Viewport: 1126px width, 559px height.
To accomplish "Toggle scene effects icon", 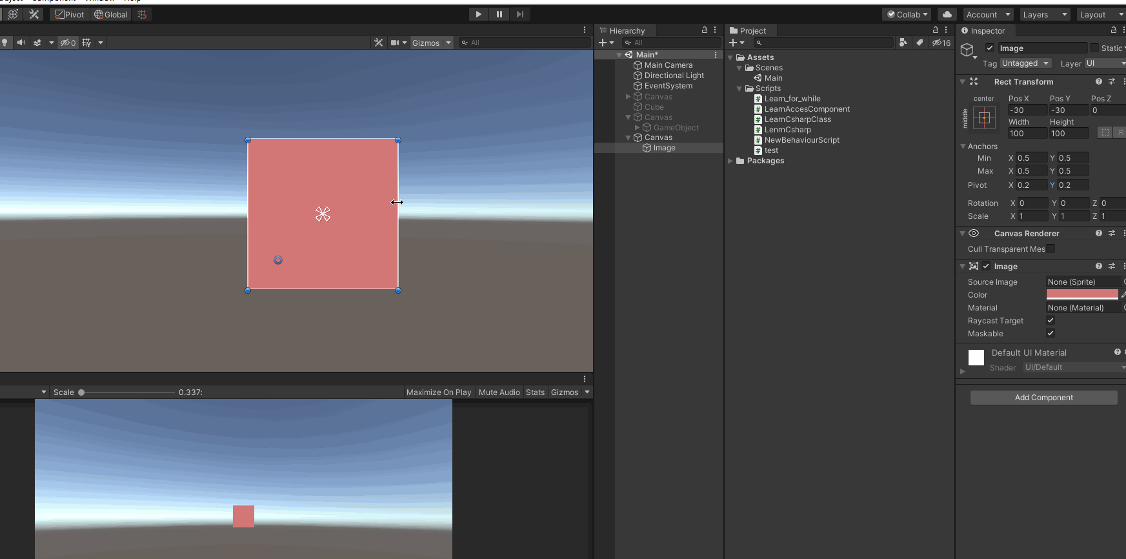I will [x=37, y=43].
